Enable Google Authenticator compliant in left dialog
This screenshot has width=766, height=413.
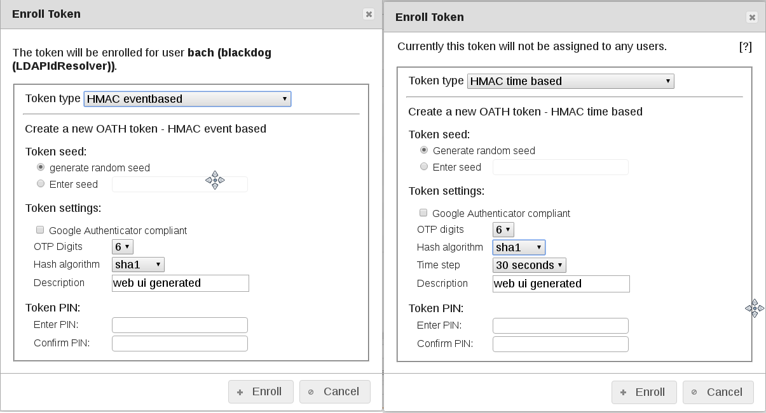pos(40,230)
